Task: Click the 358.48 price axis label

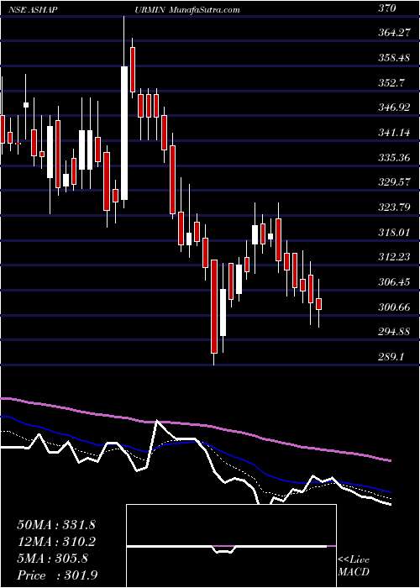Action: click(x=392, y=58)
